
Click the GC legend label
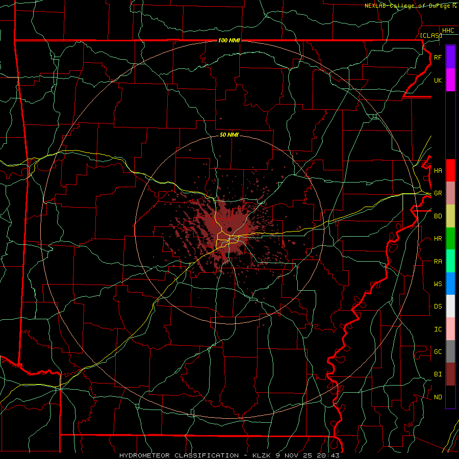pos(438,352)
